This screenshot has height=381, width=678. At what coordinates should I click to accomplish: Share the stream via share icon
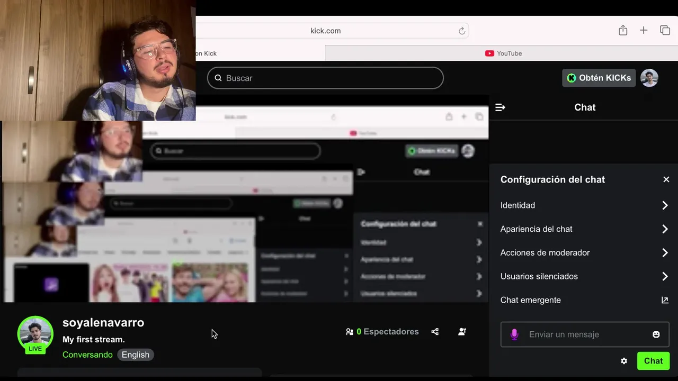click(x=435, y=332)
